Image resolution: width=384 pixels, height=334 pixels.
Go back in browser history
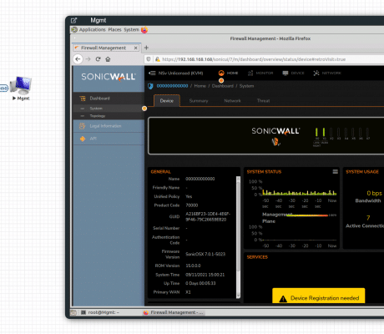78,59
